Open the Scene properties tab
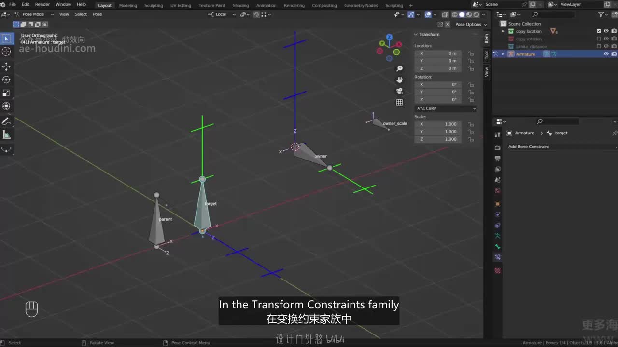 tap(498, 180)
